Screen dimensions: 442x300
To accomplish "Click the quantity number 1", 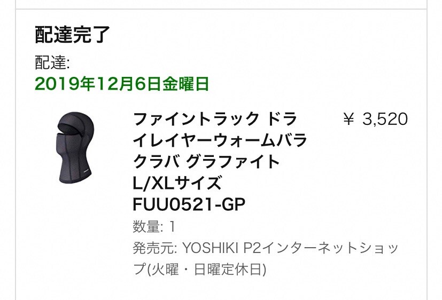I will tap(172, 227).
